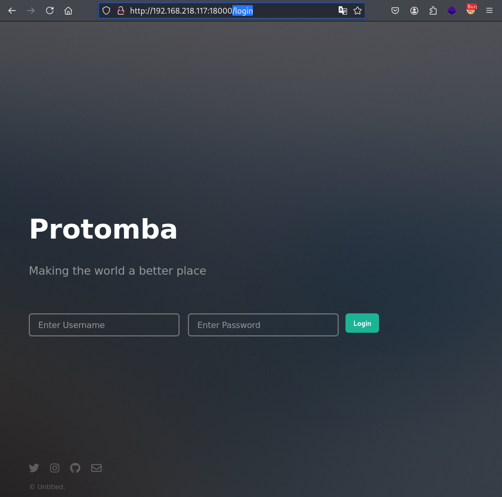
Task: Reload the current page
Action: pos(50,10)
